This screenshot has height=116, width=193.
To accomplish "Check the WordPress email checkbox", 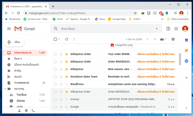I will (55, 84).
